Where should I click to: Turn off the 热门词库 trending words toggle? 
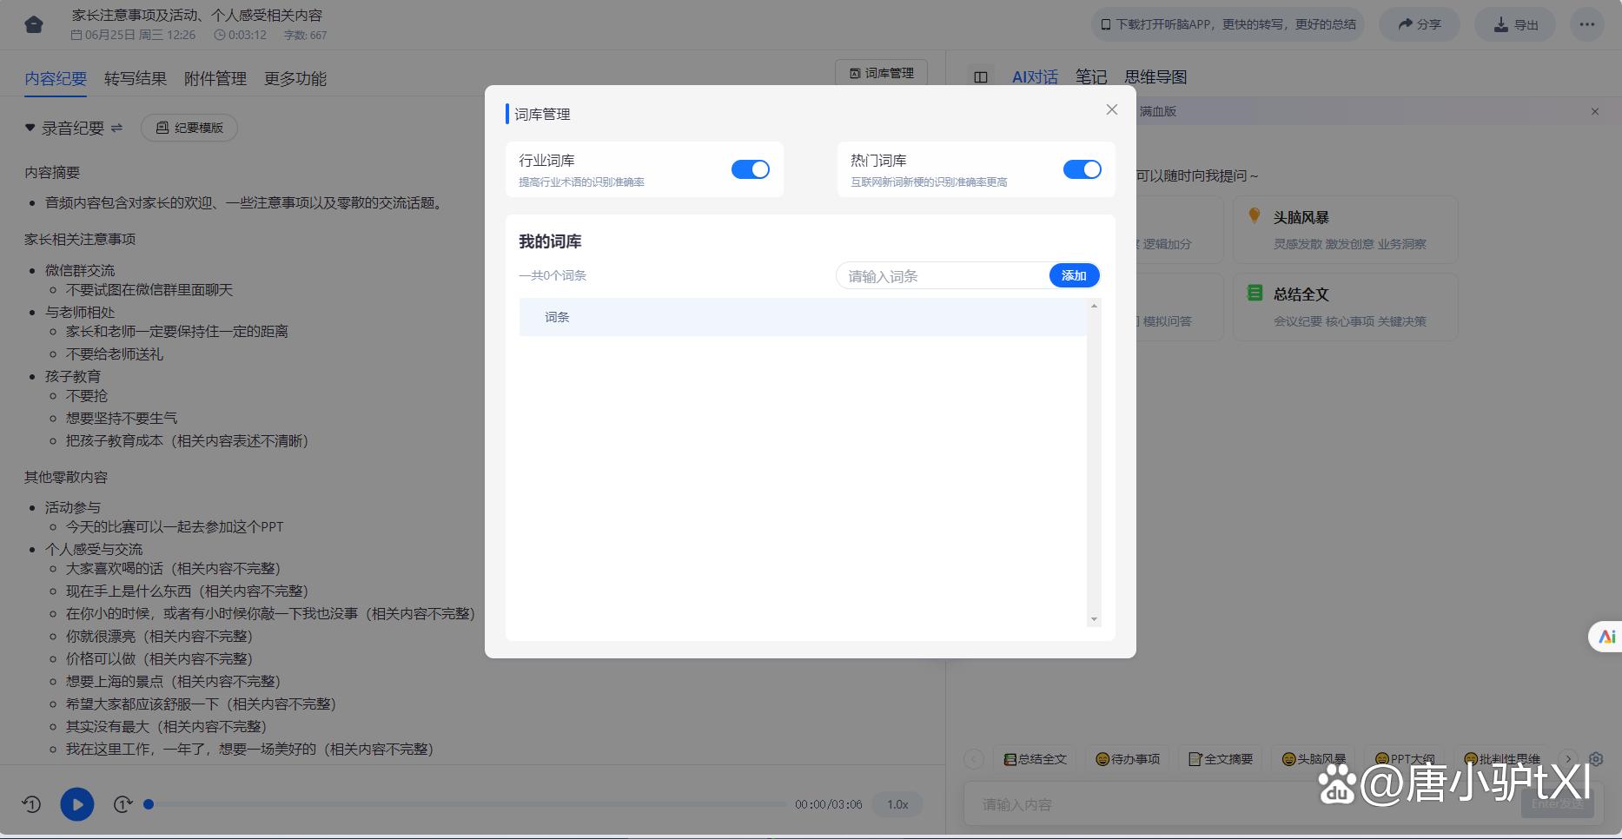[x=1082, y=169]
